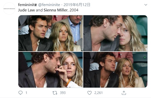The width and height of the screenshot is (151, 98).
Task: Open the tweet date 2019年6月12日
Action: (x=77, y=5)
